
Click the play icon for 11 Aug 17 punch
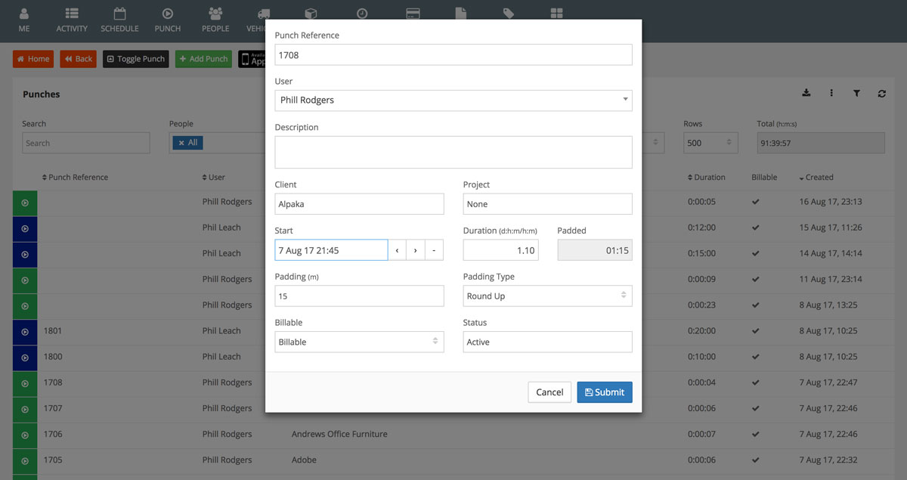25,280
